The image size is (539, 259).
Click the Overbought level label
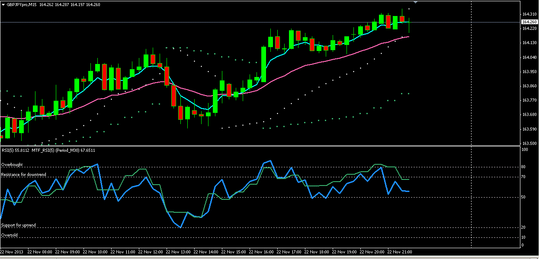coord(12,165)
